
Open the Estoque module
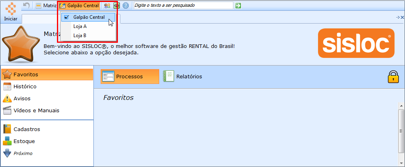(47, 141)
